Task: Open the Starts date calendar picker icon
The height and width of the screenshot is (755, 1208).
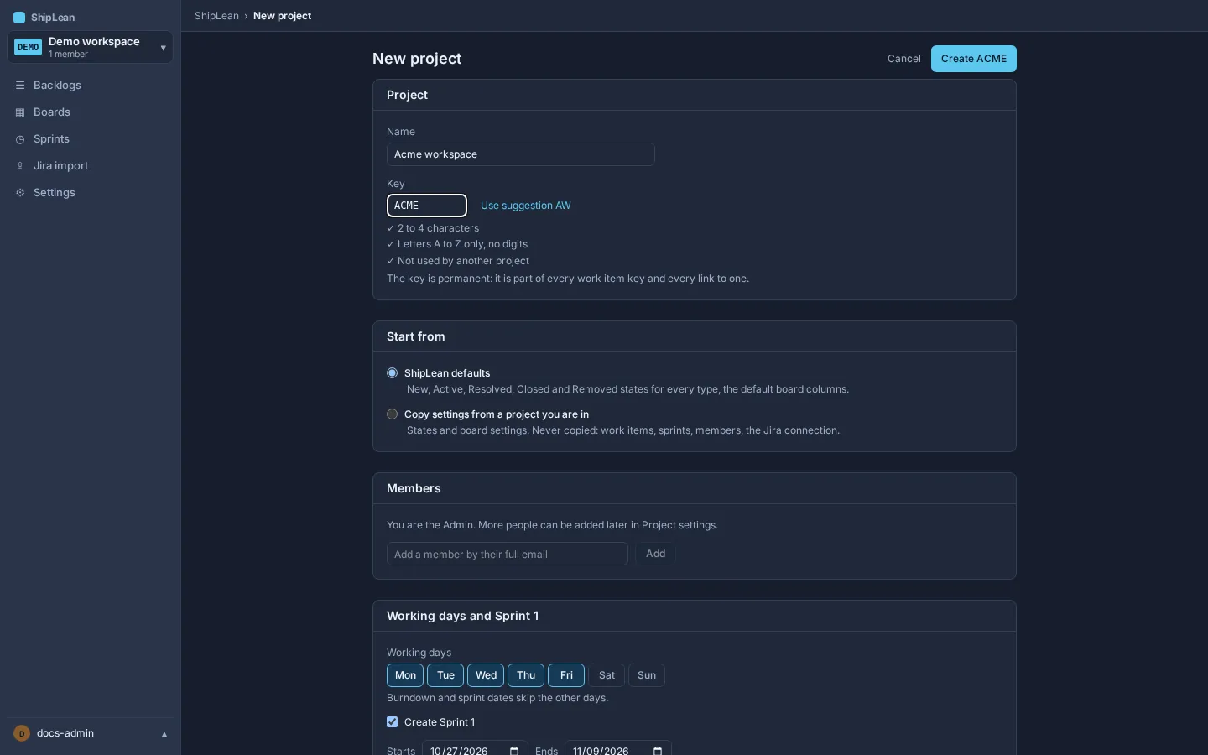Action: pos(514,751)
